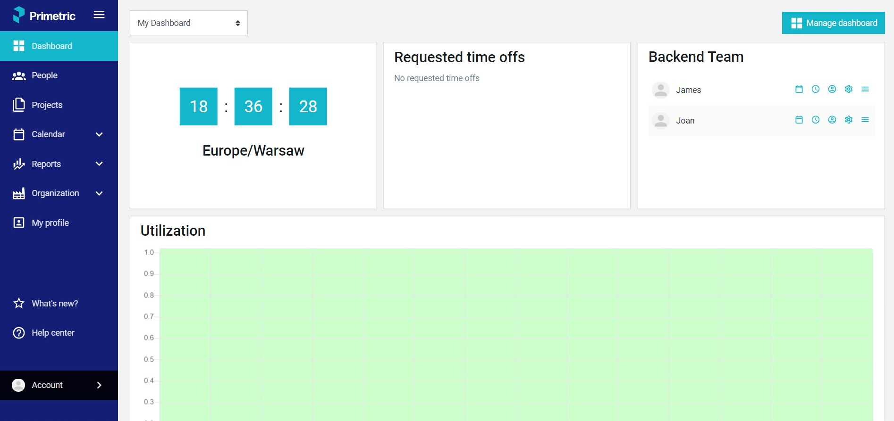
Task: Go to the People page
Action: click(59, 75)
